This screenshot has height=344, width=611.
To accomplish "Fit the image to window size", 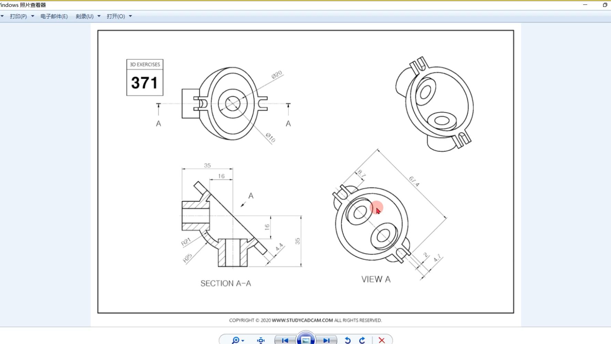I will click(x=261, y=340).
